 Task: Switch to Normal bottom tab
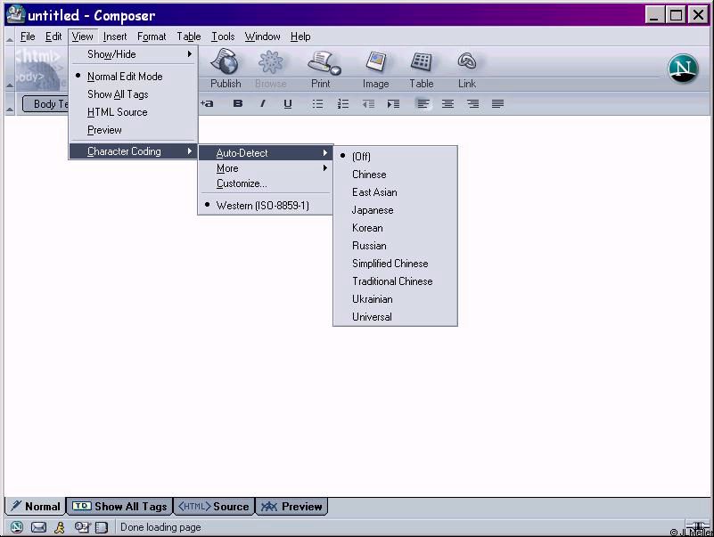pyautogui.click(x=36, y=506)
